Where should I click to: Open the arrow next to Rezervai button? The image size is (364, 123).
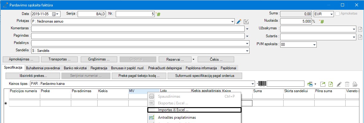click(194, 59)
